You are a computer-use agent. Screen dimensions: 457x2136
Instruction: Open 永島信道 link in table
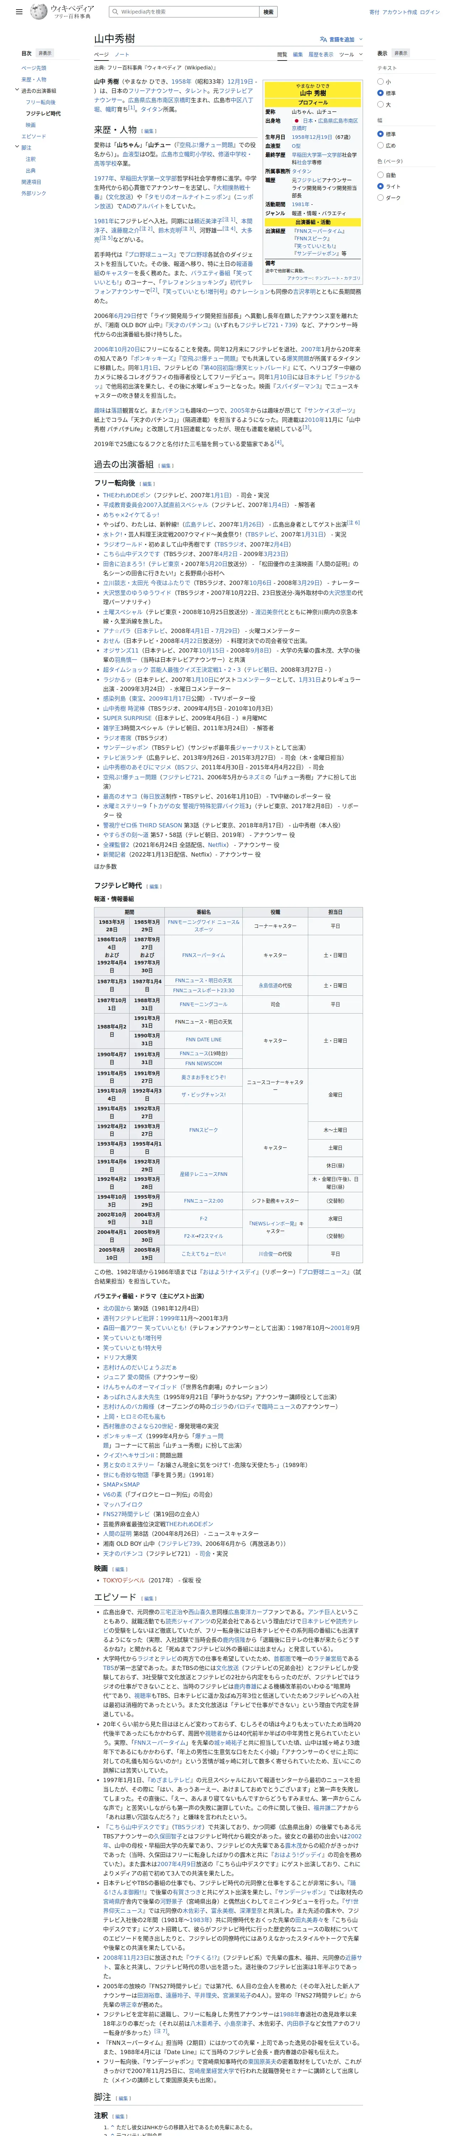click(269, 986)
